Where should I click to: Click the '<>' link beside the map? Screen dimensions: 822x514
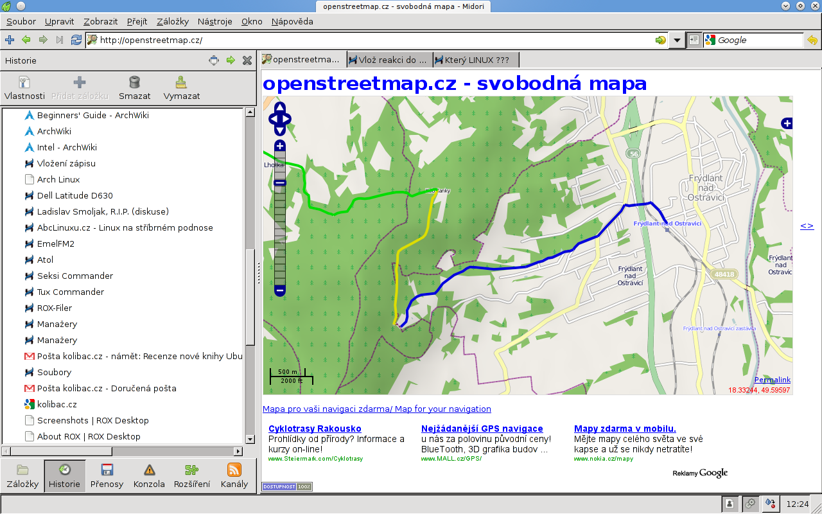pos(807,226)
